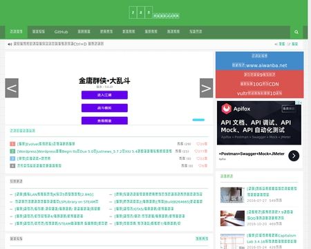Screen dimensions: 311x249
Task: Open thumbnail of post dated 2016-07-27
Action: point(232,195)
